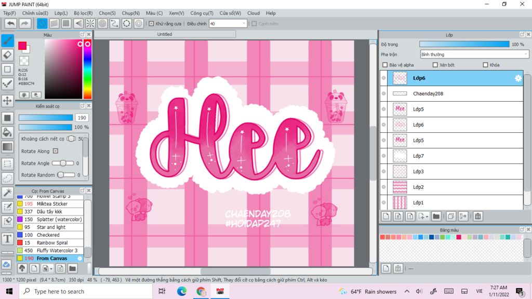Pick the dark blue palette swatch

click(x=431, y=237)
